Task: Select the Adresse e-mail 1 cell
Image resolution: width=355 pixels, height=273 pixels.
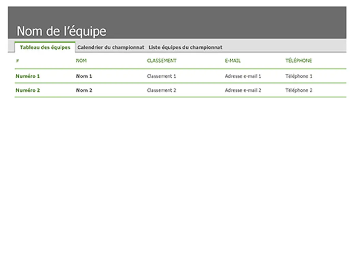Action: [x=243, y=76]
